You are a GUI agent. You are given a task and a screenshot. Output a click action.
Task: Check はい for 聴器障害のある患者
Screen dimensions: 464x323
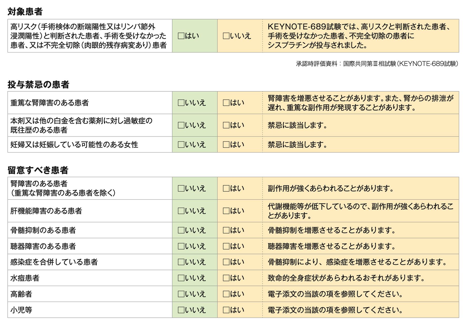(226, 246)
